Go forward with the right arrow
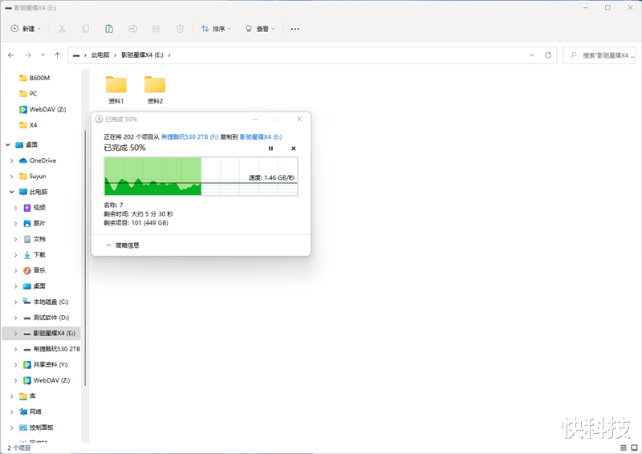The image size is (642, 454). 28,55
